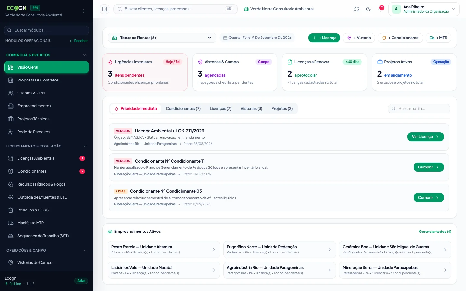This screenshot has width=466, height=291.
Task: Click Recolher to collapse modules
Action: point(79,41)
